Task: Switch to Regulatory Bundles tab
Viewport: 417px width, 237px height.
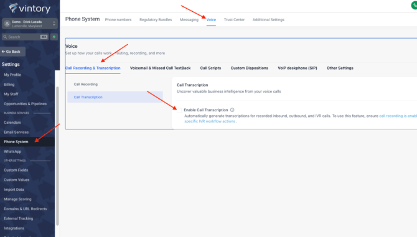Action: coord(156,20)
